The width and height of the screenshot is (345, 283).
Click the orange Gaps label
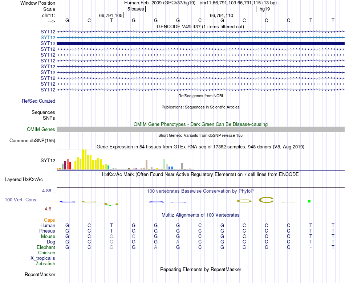[49, 220]
